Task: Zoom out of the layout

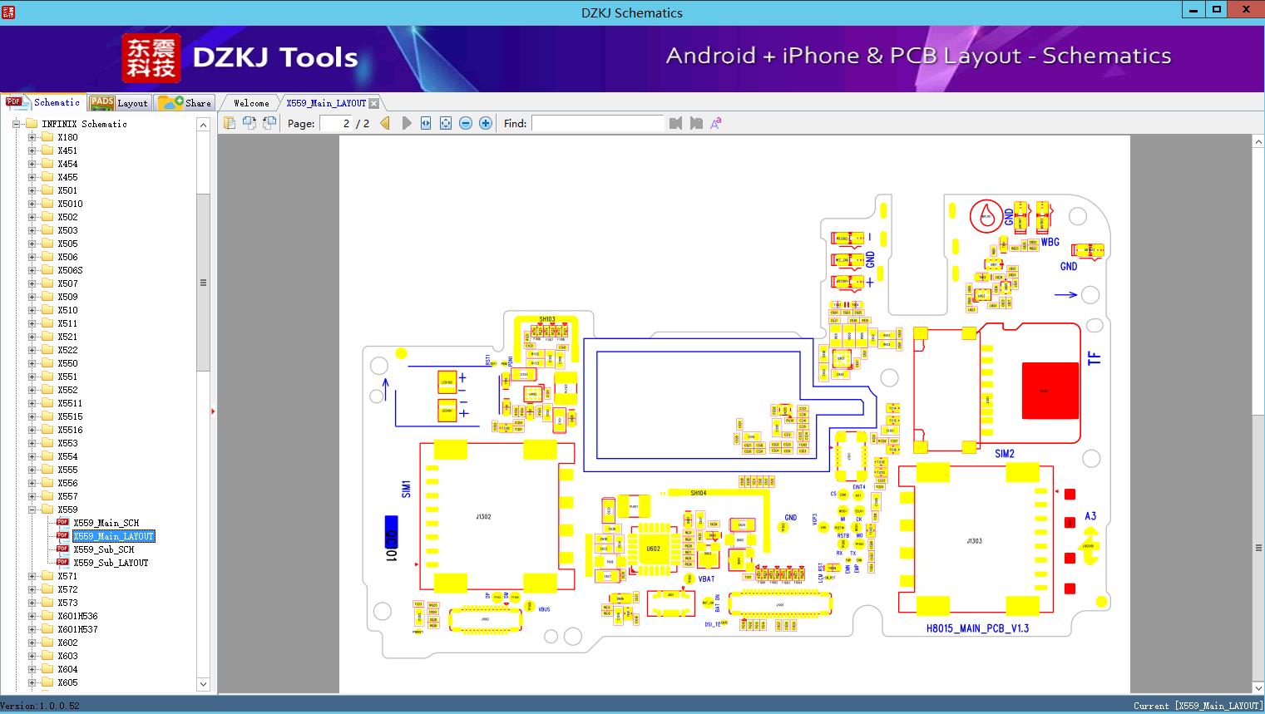Action: click(x=466, y=123)
